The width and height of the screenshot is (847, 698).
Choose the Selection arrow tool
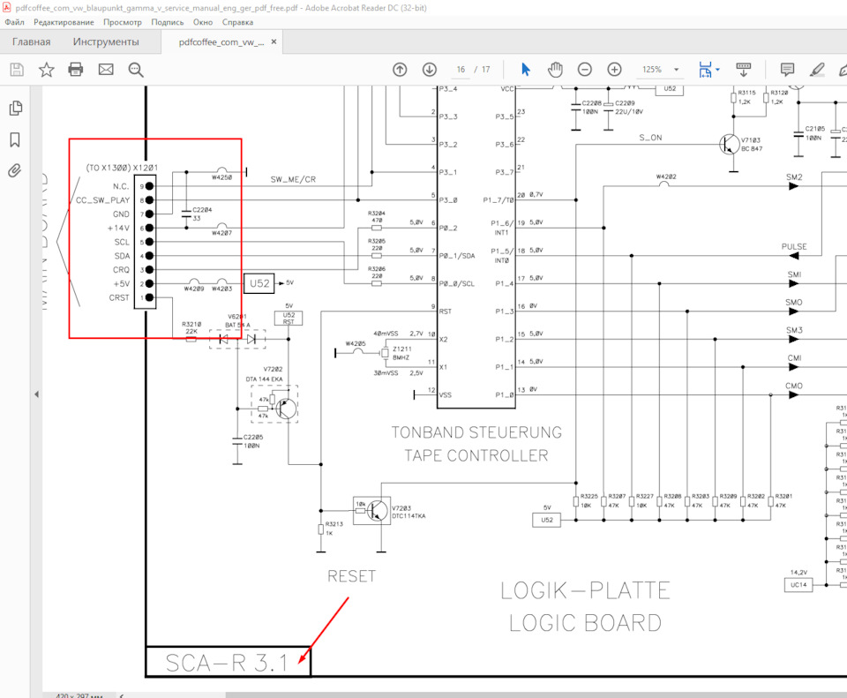click(526, 69)
